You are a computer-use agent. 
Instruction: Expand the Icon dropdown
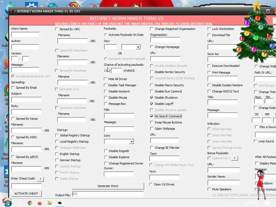click(x=132, y=142)
